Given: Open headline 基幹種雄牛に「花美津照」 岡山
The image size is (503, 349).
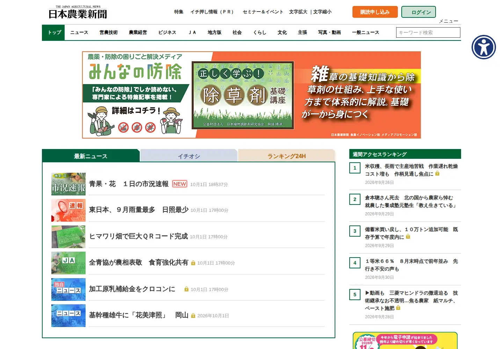Looking at the screenshot, I should click(139, 315).
